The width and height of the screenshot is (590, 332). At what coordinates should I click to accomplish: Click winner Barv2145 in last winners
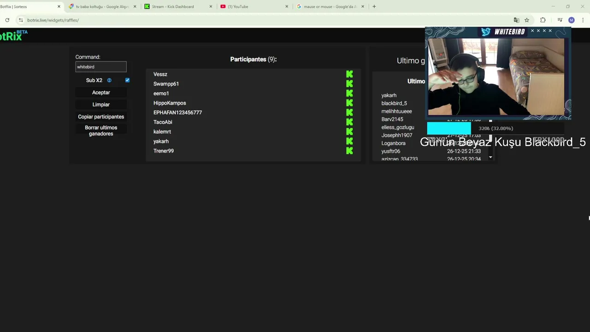pos(392,119)
